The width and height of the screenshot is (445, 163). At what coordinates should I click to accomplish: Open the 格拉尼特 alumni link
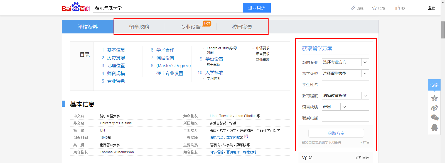click(250, 152)
